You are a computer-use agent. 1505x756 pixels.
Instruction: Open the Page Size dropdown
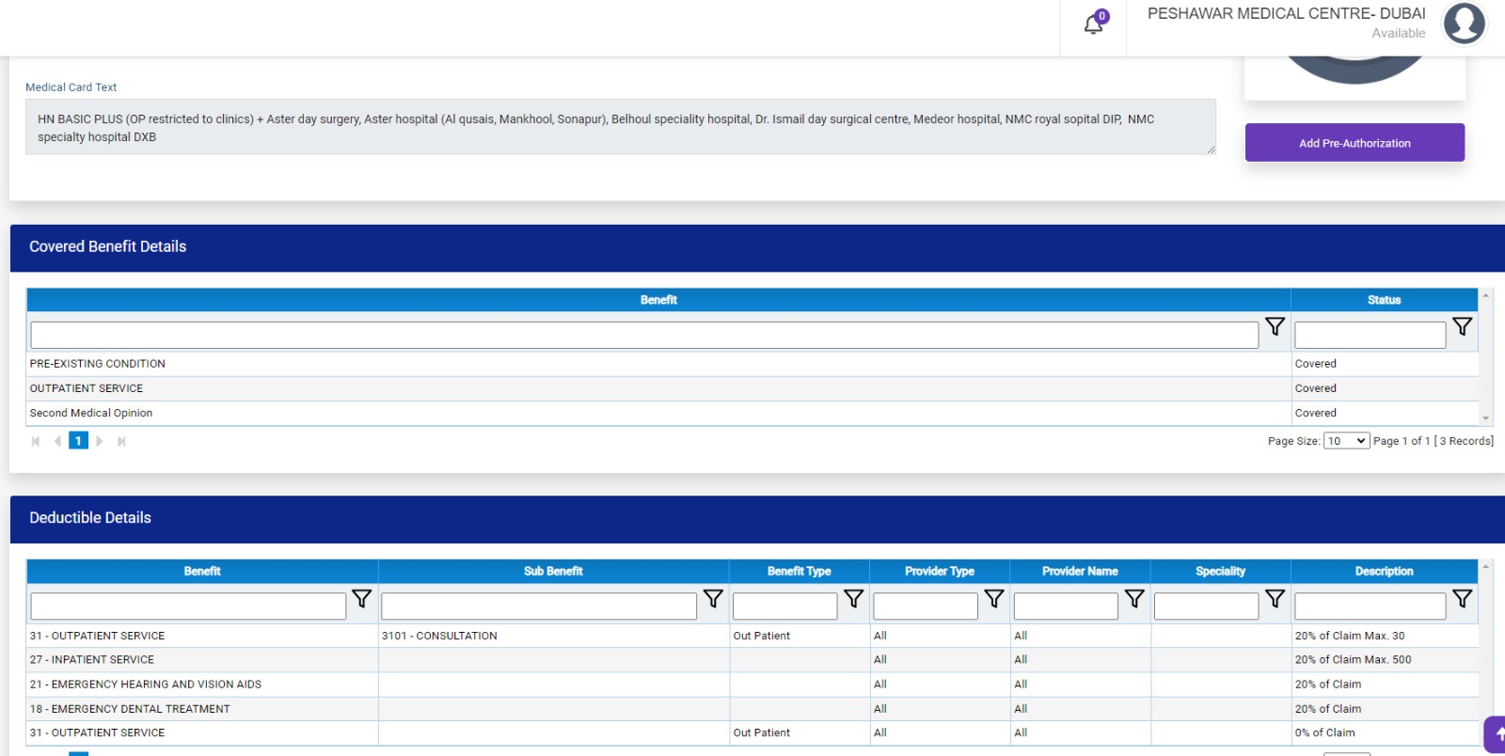point(1346,441)
